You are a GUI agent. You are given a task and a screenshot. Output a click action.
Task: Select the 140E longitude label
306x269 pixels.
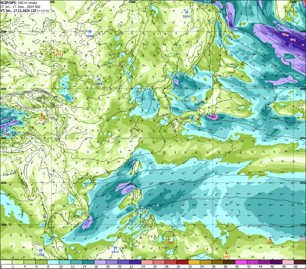tap(213, 2)
